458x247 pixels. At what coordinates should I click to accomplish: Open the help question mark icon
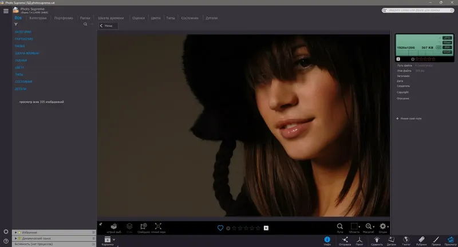6,241
